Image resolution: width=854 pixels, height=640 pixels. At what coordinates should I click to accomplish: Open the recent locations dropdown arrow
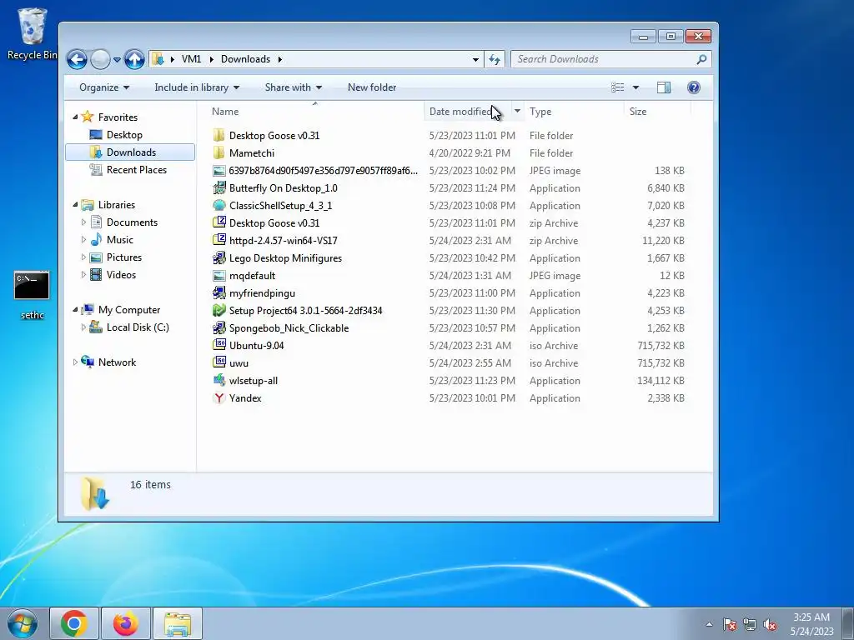(117, 59)
